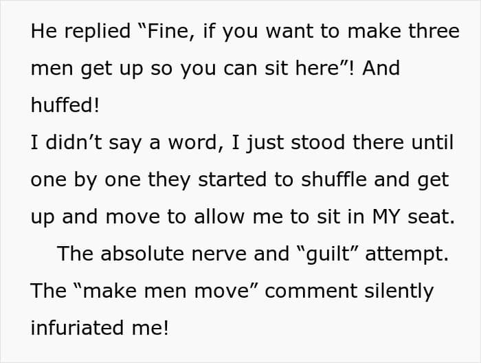This screenshot has height=363, width=481.
Task: Click the word "attempt."
Action: point(407,255)
